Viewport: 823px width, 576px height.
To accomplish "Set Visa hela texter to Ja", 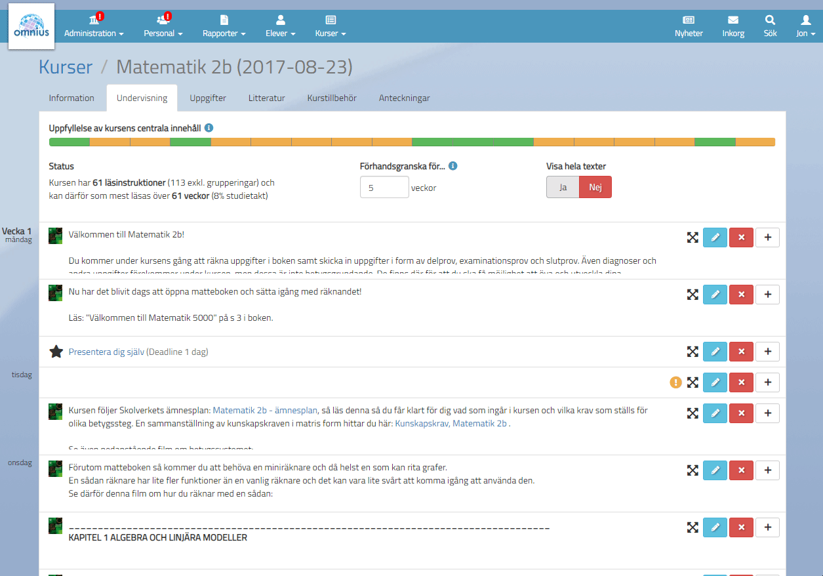I will pos(563,187).
